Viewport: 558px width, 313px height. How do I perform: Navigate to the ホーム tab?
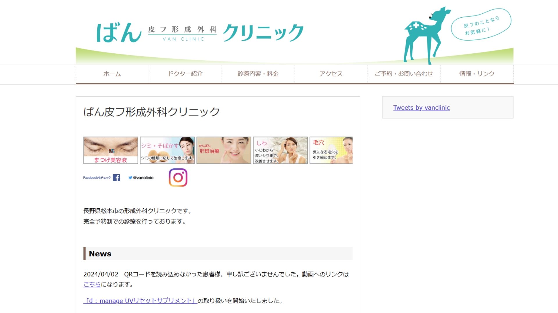click(x=112, y=74)
